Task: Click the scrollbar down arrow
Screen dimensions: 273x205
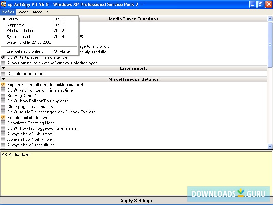Action: (270, 147)
